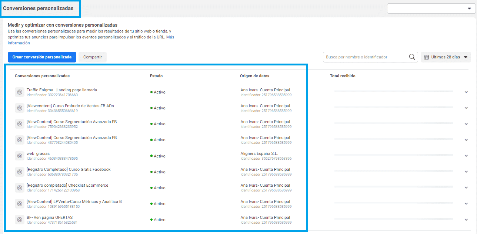Click Activo status in web_gracias row

coord(158,156)
